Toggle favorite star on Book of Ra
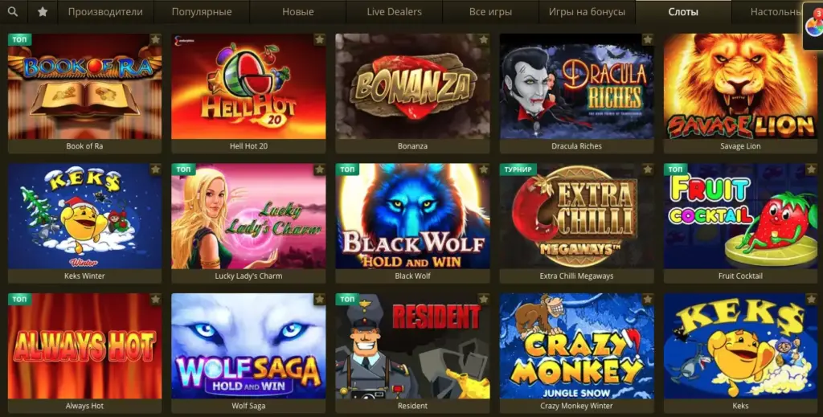Screen dimensions: 823x417 coord(155,39)
